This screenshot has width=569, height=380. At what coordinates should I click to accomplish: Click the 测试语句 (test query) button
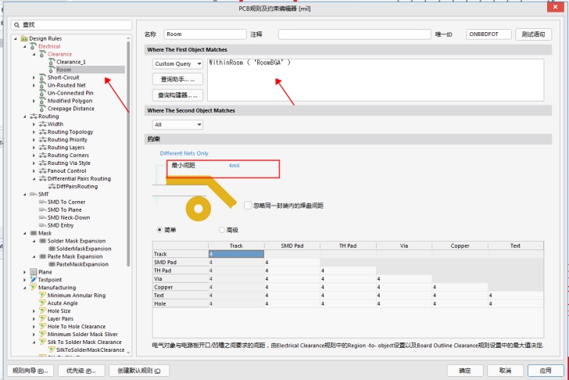pos(533,34)
